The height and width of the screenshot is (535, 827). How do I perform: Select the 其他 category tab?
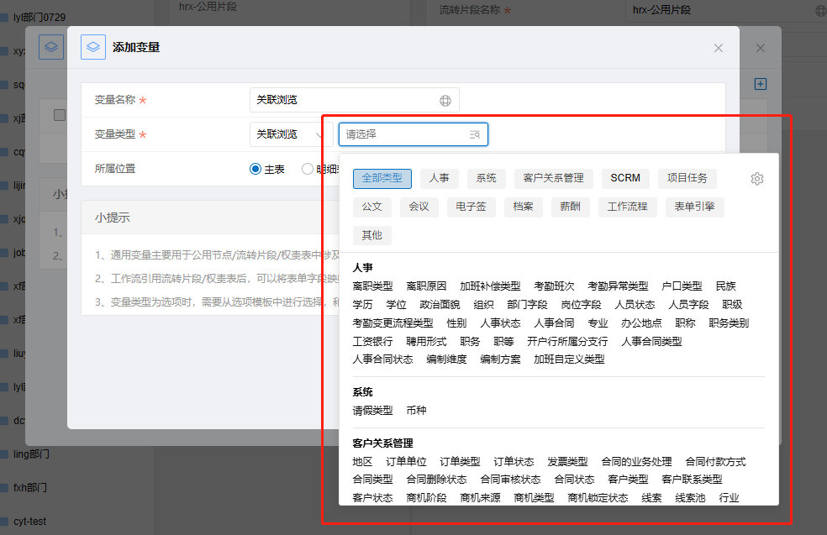371,235
